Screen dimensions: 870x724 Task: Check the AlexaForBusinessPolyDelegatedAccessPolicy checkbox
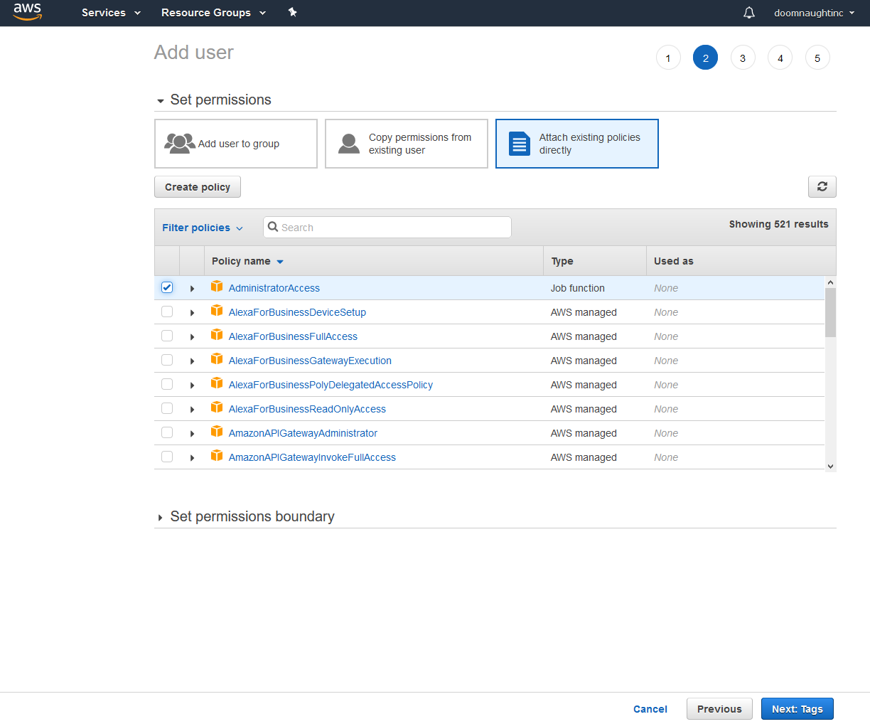coord(167,384)
